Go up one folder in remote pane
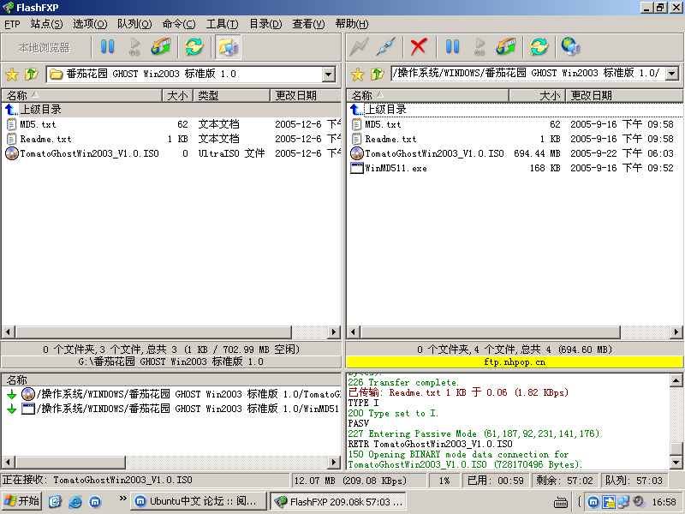Viewport: 685px width, 514px height. pos(377,75)
